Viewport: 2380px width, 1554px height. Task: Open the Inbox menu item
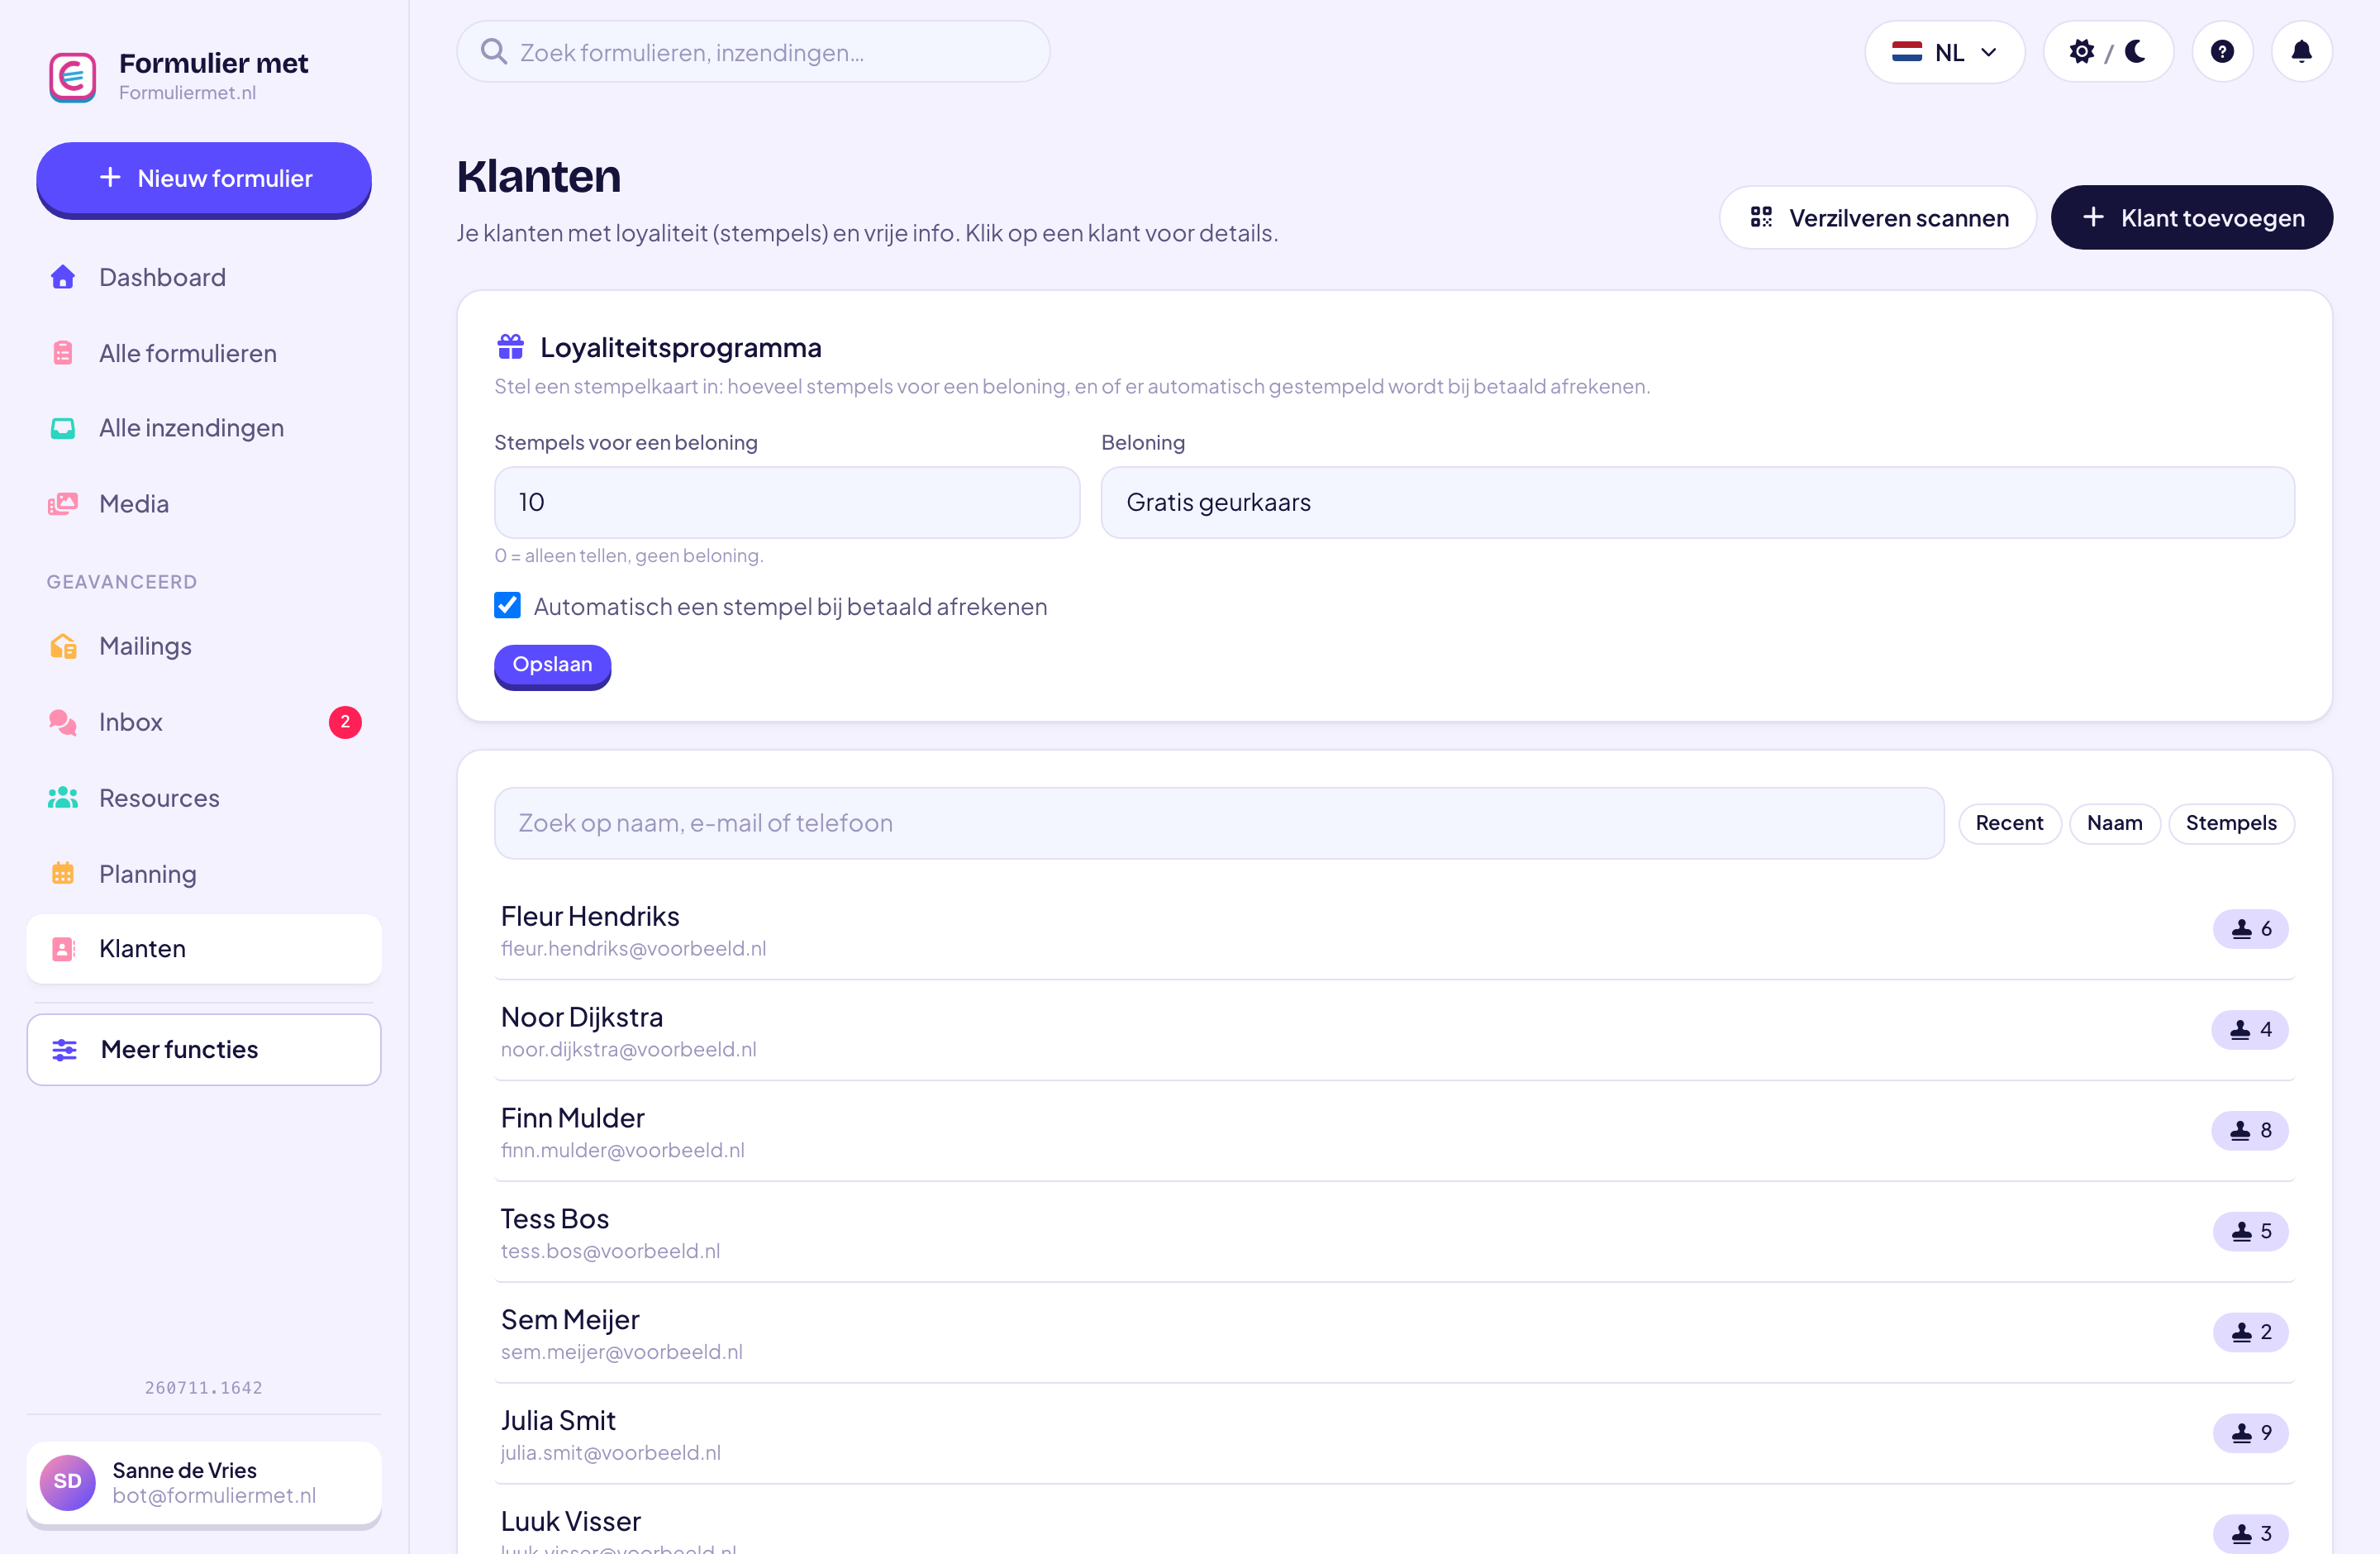(x=204, y=722)
